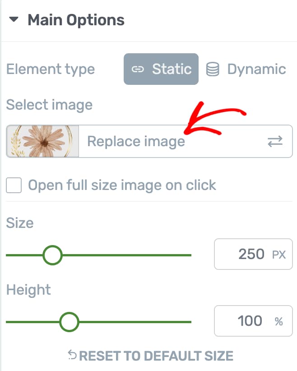Click the database icon beside Dynamic

tap(213, 70)
